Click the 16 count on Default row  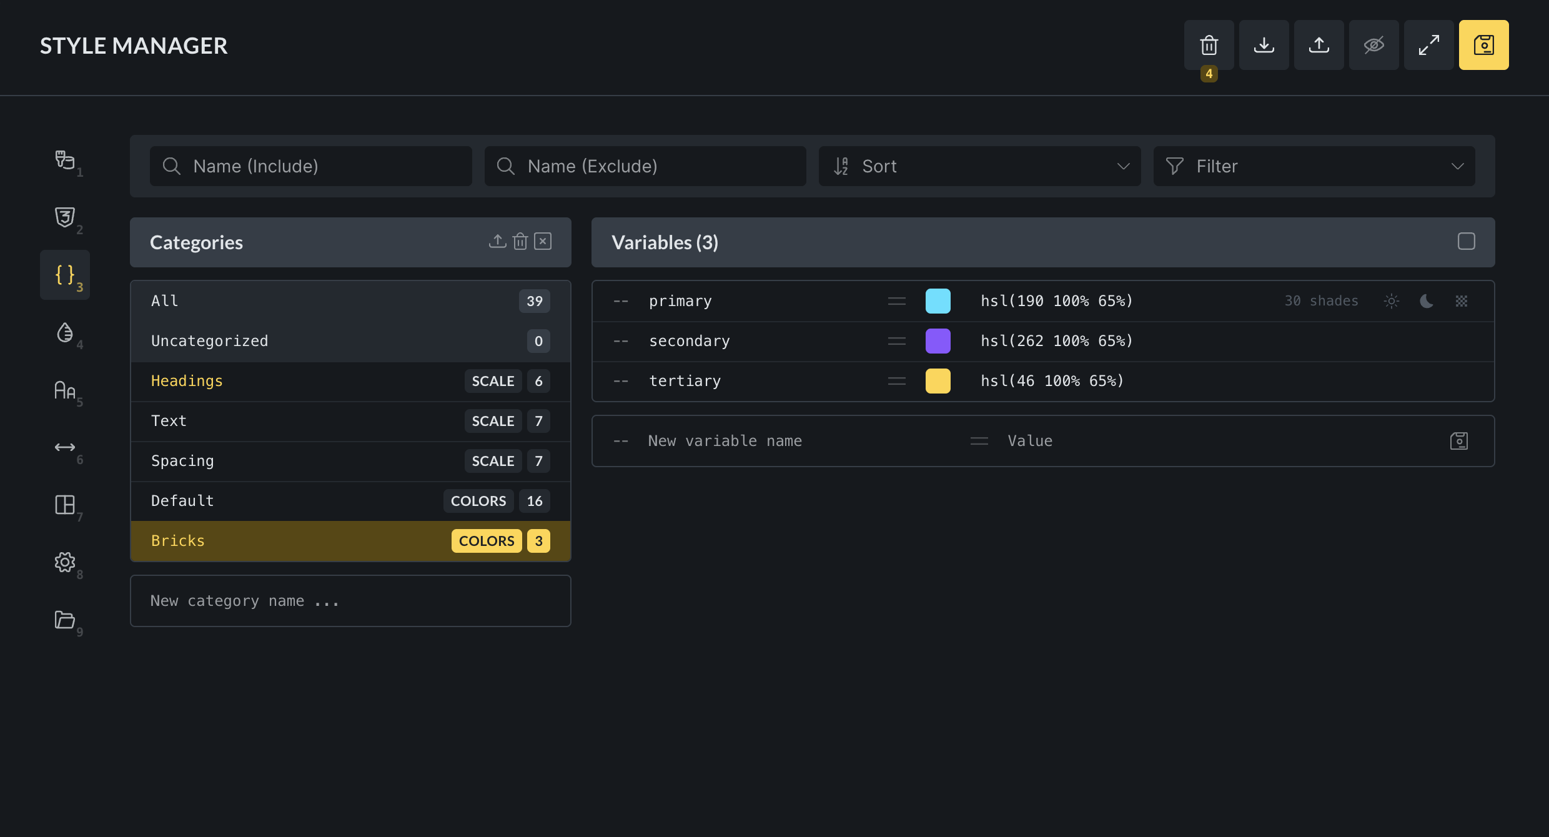point(535,501)
